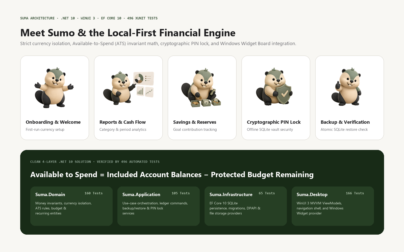
Task: Click the 'Meet Sumo & the Local-First Financial Engine' headline
Action: coord(128,33)
